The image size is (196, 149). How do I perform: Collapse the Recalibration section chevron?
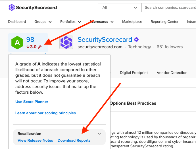coord(99,133)
